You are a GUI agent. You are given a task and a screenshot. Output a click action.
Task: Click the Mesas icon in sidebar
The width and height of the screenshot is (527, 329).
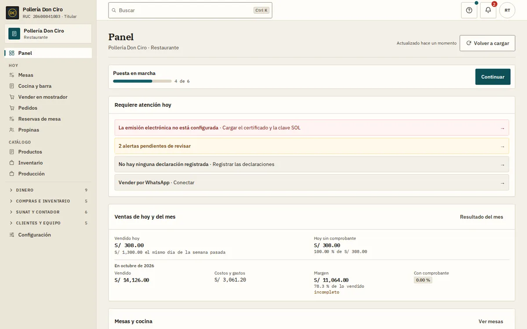[x=12, y=75]
